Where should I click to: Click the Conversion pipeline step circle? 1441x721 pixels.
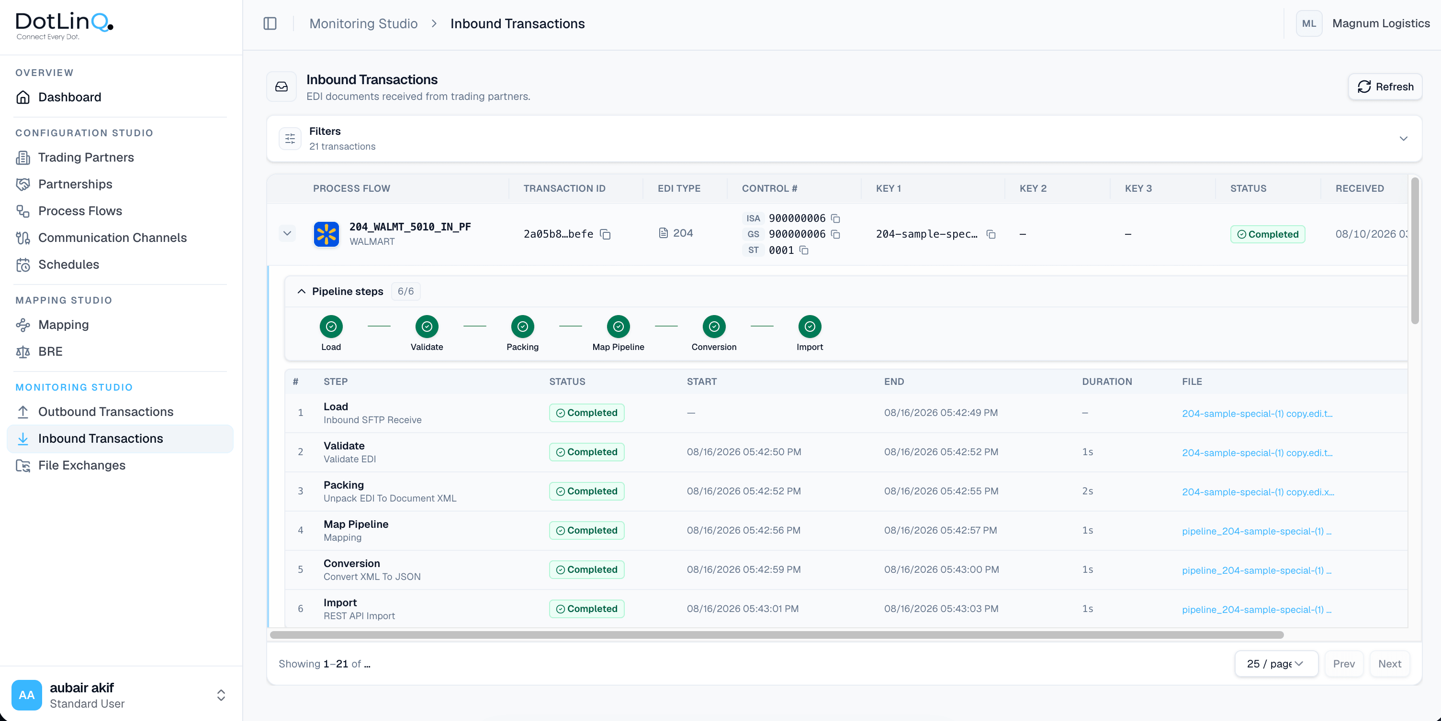(x=714, y=327)
